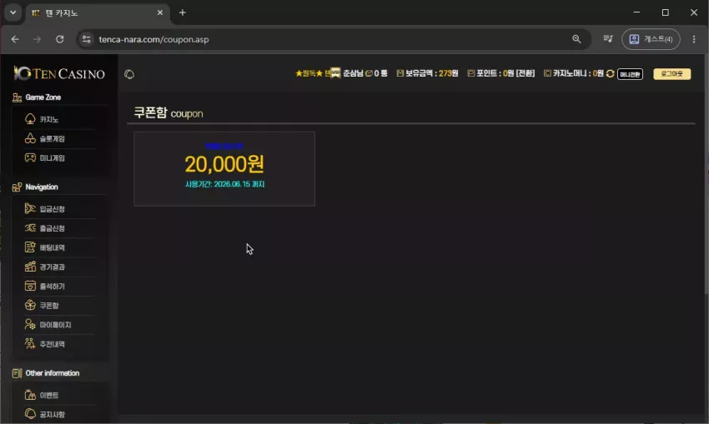
Task: Click the 카지노머니 : 0원 label
Action: pyautogui.click(x=573, y=73)
